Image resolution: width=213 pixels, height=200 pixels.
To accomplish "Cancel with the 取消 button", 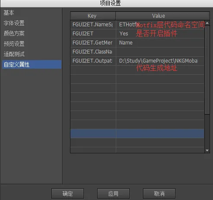I will coord(159,194).
